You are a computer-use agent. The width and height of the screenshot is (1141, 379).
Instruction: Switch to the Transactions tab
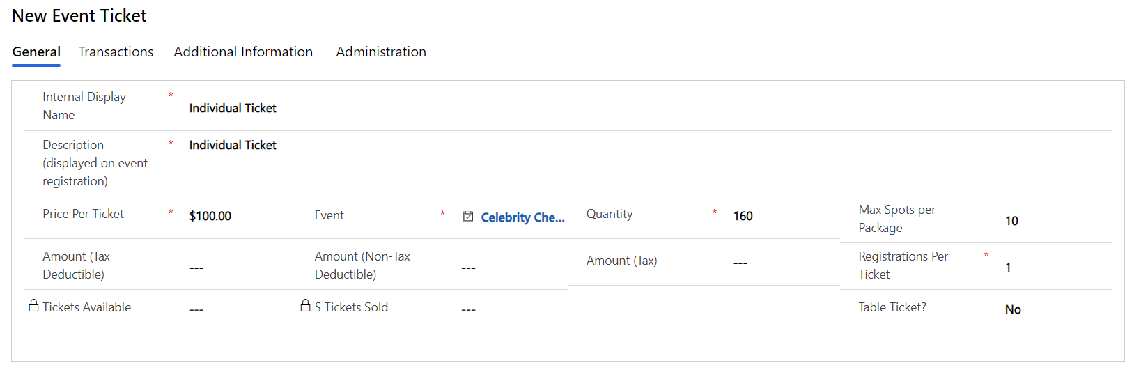116,52
